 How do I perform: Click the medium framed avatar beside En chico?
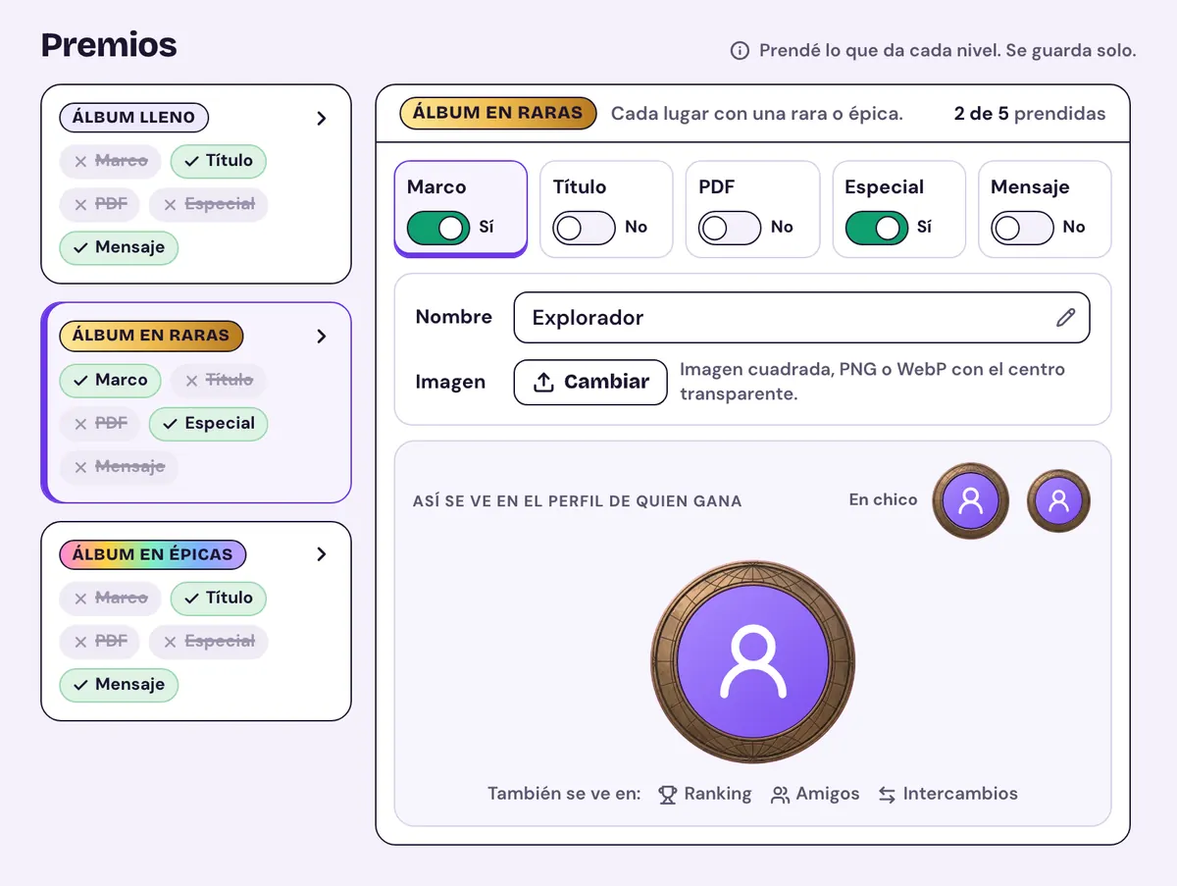[970, 500]
